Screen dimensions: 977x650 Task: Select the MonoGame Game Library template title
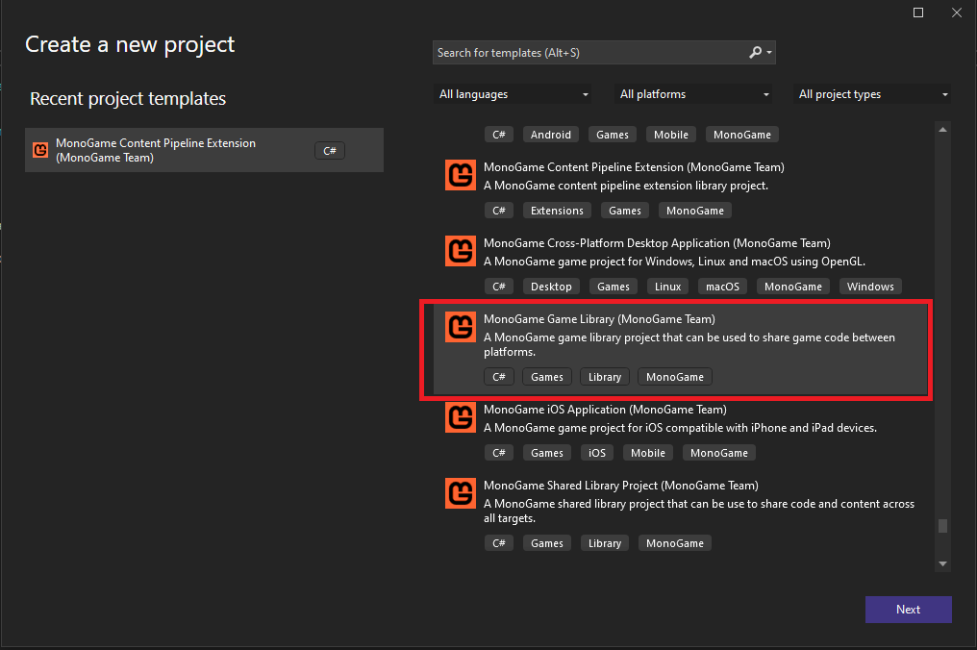(x=599, y=319)
